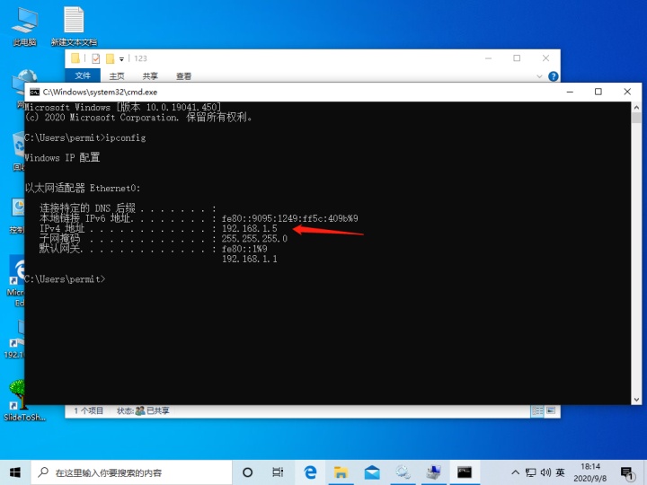
Task: Open File Explorer from the taskbar
Action: point(341,472)
